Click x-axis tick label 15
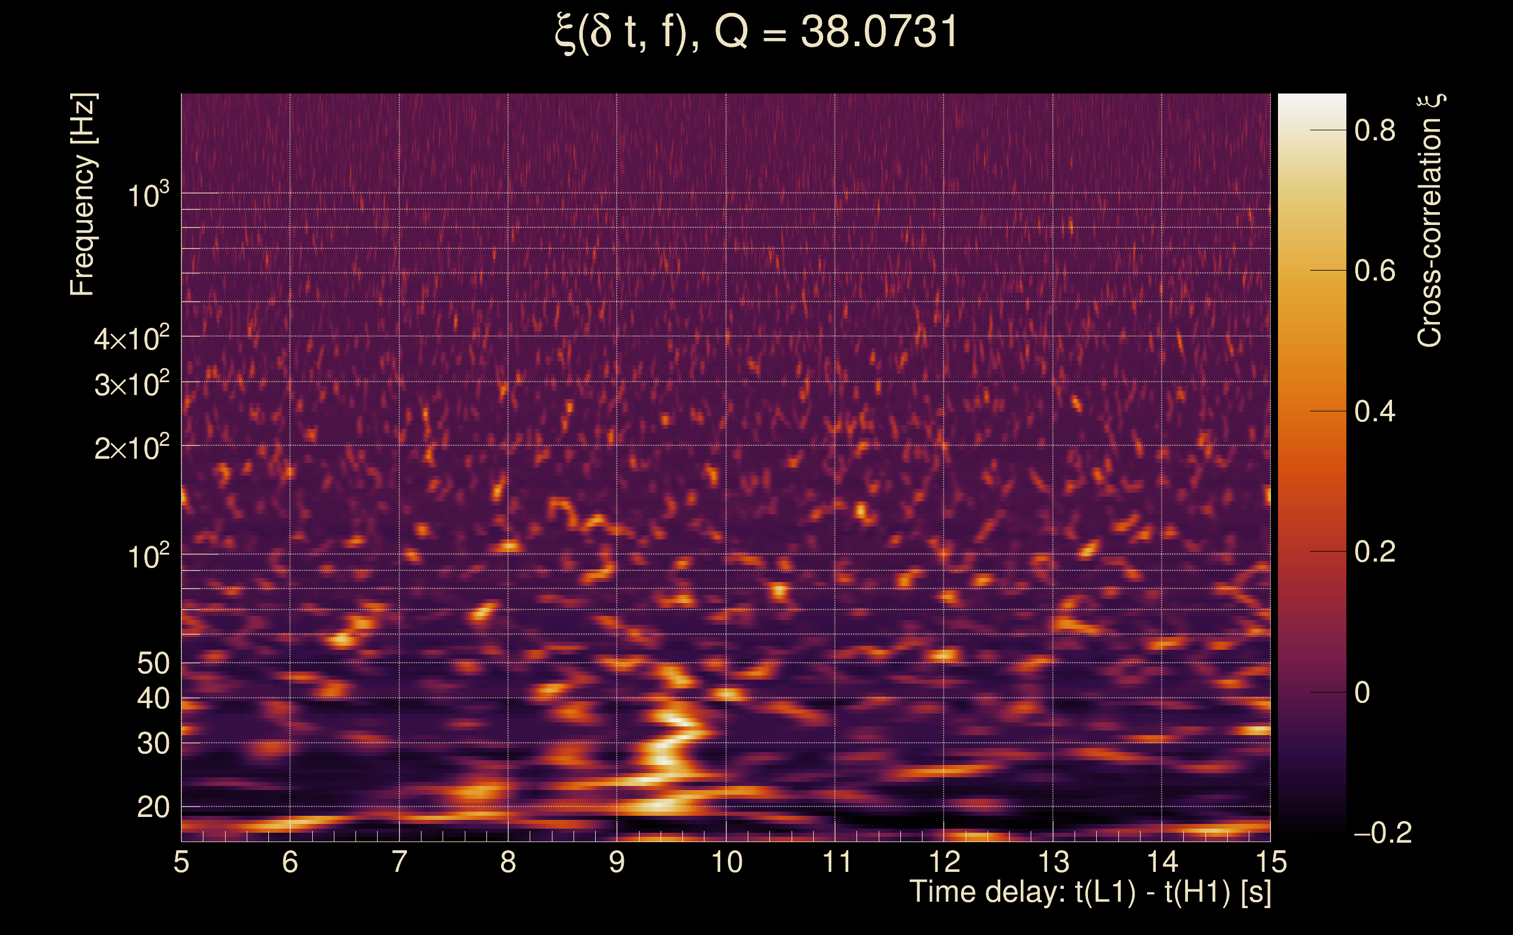This screenshot has height=935, width=1513. point(1270,862)
